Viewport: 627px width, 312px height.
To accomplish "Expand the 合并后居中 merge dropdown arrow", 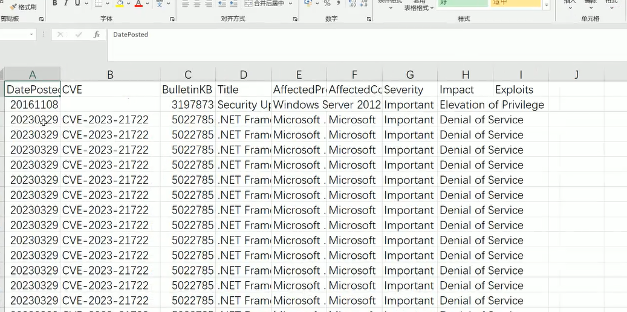I will pyautogui.click(x=291, y=4).
